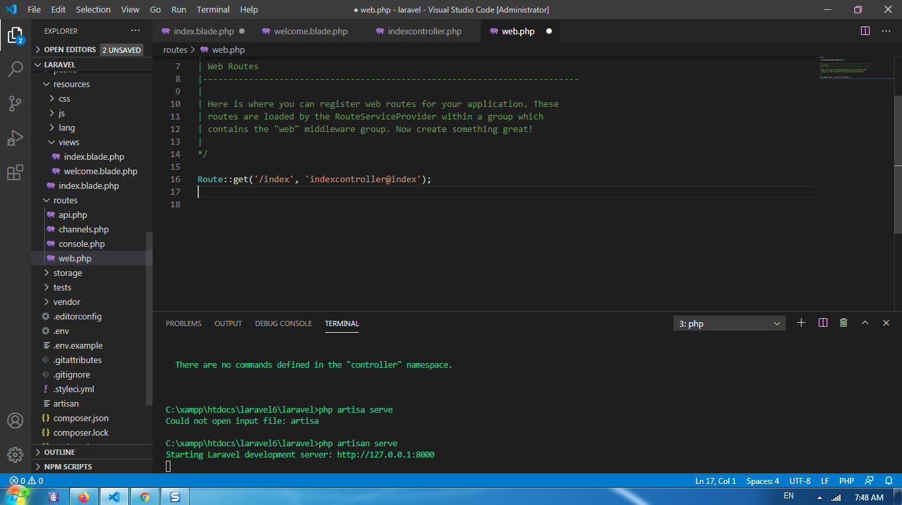Switch to the Output panel tab
Screen dimensions: 902x505
pos(228,323)
